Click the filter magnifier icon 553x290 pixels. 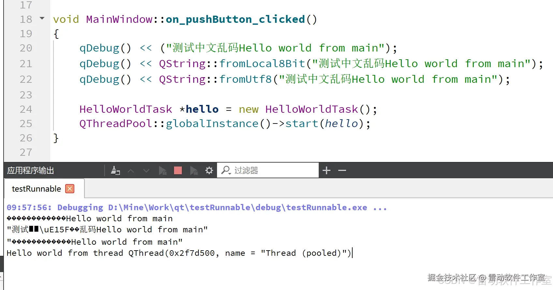point(226,170)
